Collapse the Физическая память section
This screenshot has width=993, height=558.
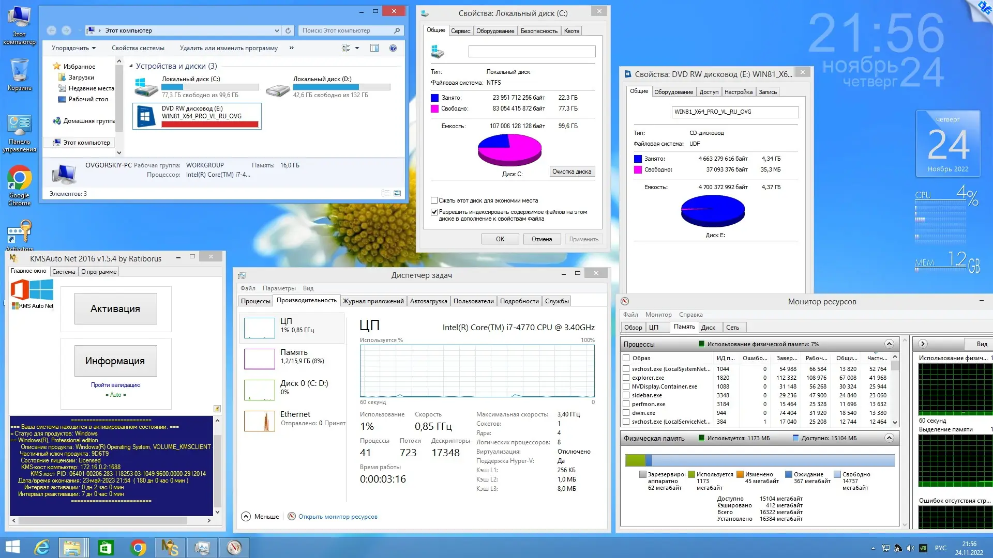(x=889, y=438)
